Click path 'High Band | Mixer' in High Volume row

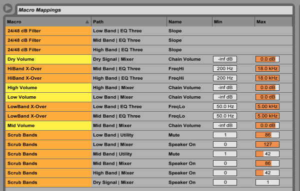pos(113,88)
